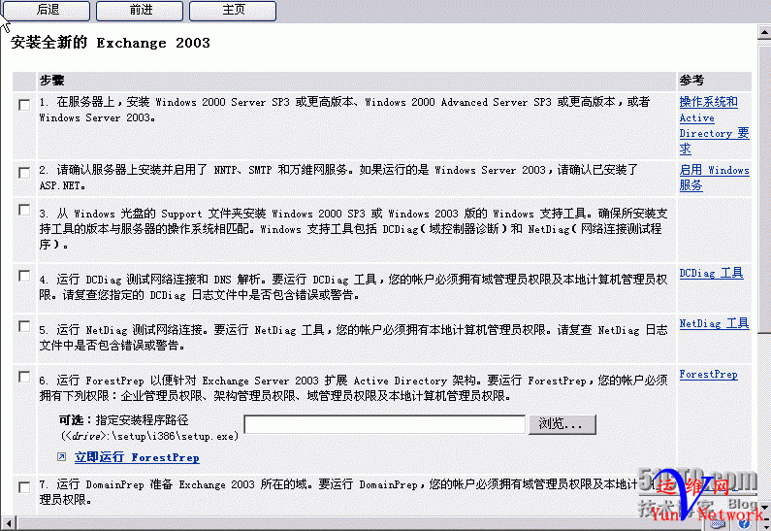Check the step 2 NNTP SMTP services checkbox
Screen dimensions: 771x531
click(24, 173)
